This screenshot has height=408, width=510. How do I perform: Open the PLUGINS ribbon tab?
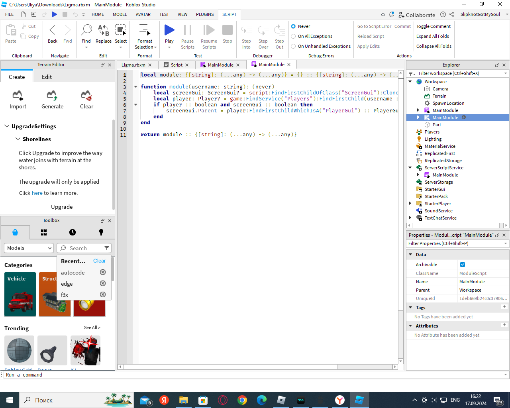click(205, 14)
